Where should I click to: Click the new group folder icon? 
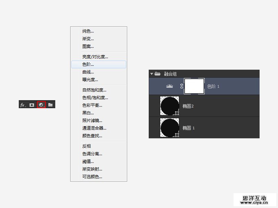coord(50,105)
